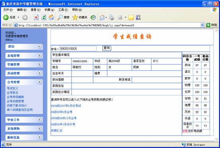This screenshot has height=148, width=220.
Task: Expand the 毕业工作 sidebar section
Action: (40, 120)
